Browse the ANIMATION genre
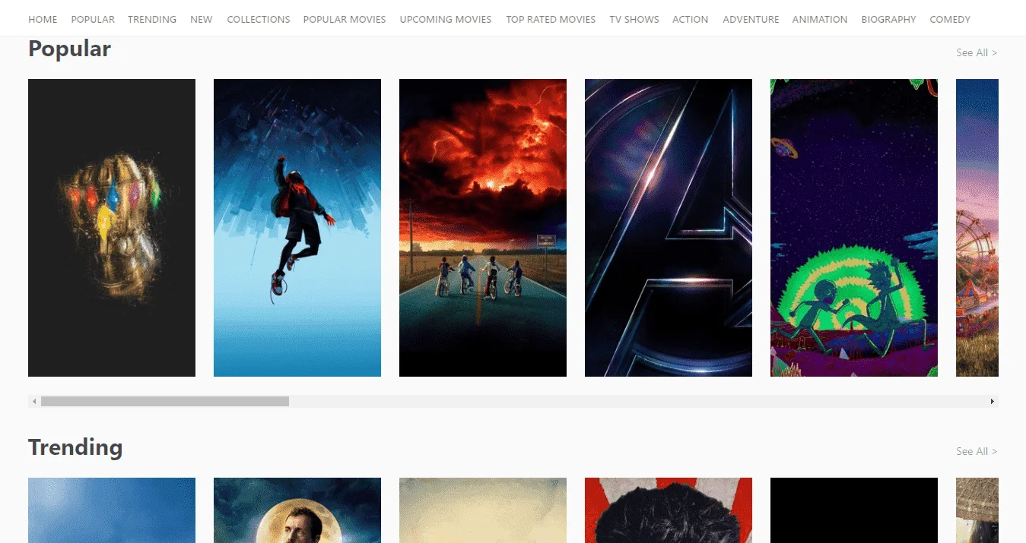The height and width of the screenshot is (543, 1026). 820,19
